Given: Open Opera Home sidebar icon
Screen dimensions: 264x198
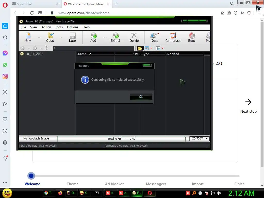Looking at the screenshot, I should click(x=5, y=26).
